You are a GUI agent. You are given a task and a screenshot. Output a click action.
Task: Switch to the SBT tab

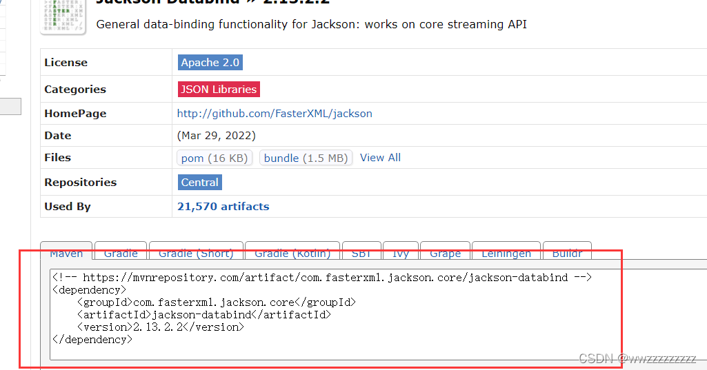pyautogui.click(x=361, y=252)
